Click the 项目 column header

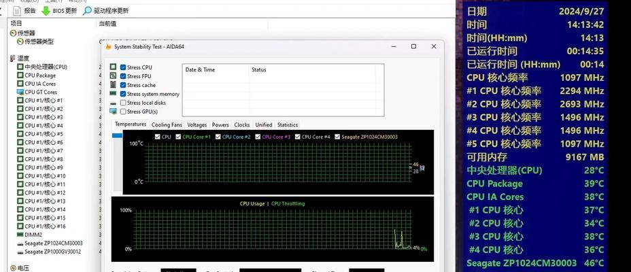[16, 24]
